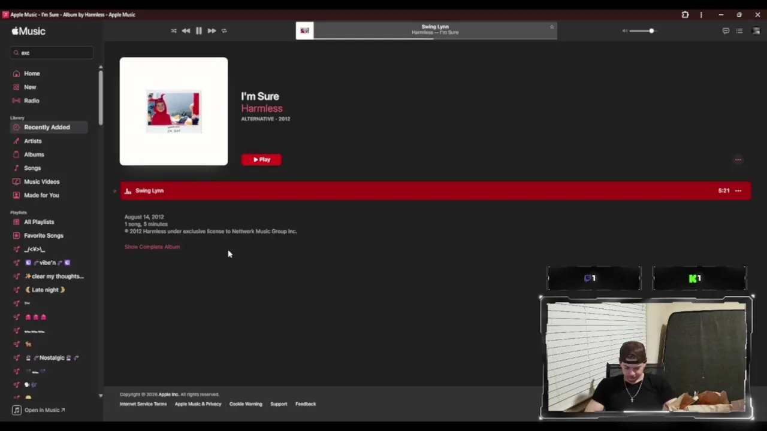Click the red Play button

pyautogui.click(x=261, y=160)
